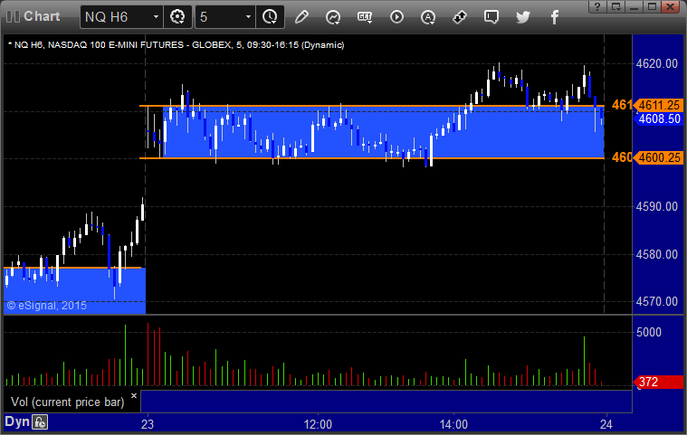The height and width of the screenshot is (435, 687).
Task: Select the 4611.25 orange price label
Action: click(x=659, y=105)
